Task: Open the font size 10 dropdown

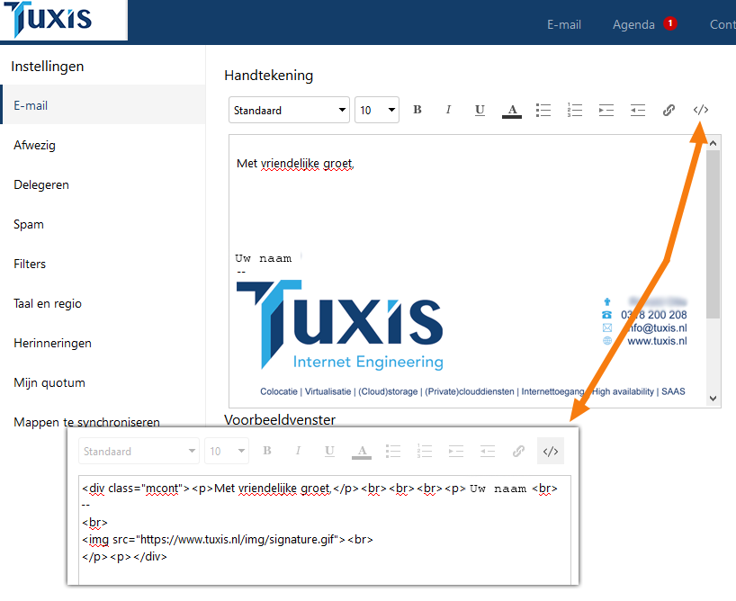Action: click(376, 110)
